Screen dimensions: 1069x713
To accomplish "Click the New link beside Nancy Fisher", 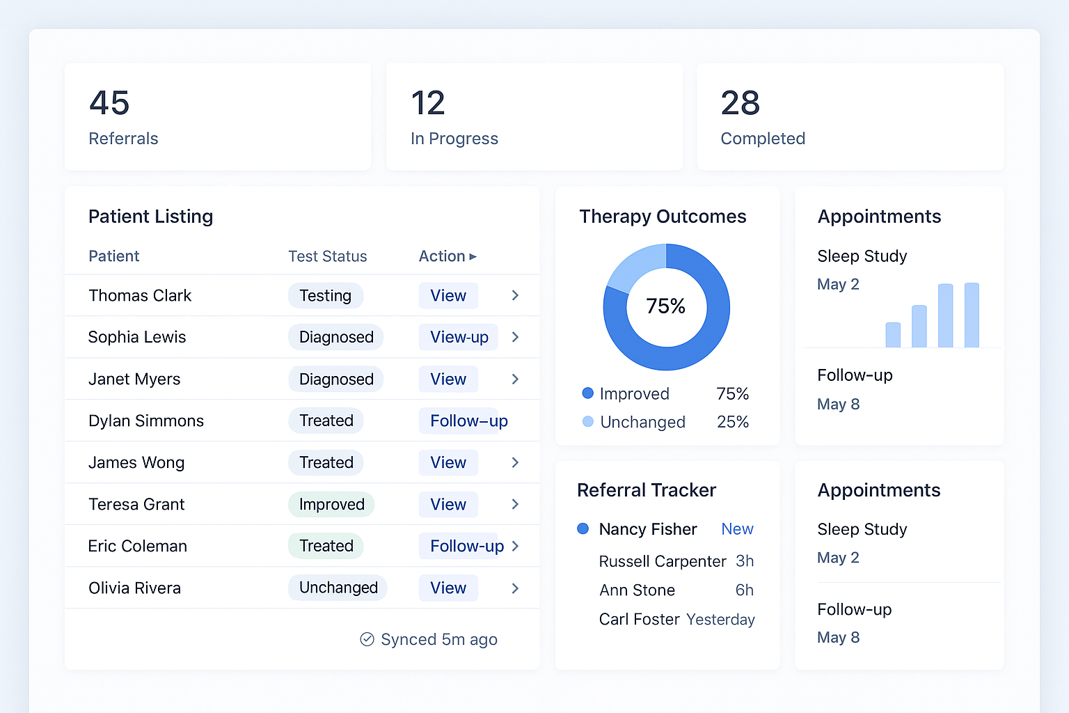I will (737, 529).
